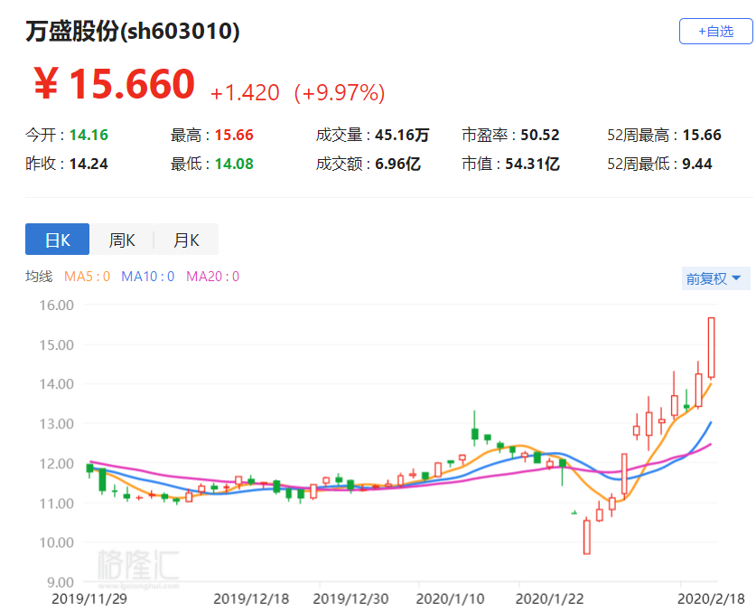Select MA5 moving average legend

pyautogui.click(x=87, y=277)
